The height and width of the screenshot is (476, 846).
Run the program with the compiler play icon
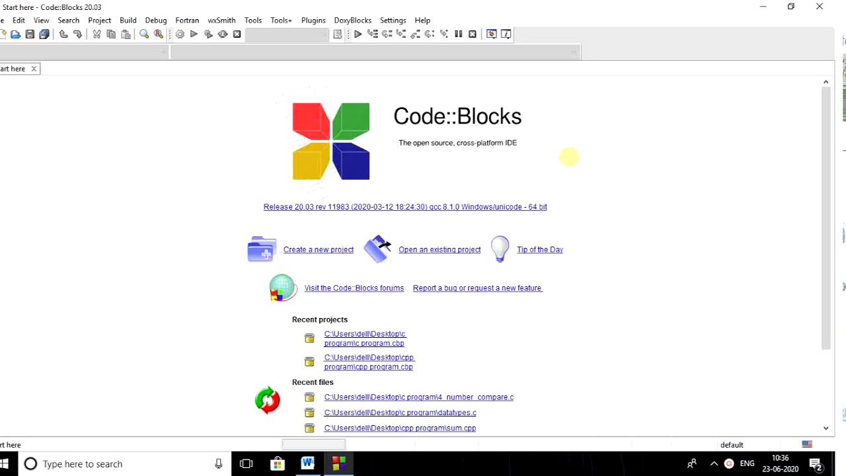click(194, 34)
